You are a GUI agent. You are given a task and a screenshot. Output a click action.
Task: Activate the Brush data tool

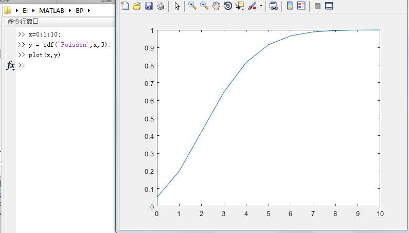[252, 6]
